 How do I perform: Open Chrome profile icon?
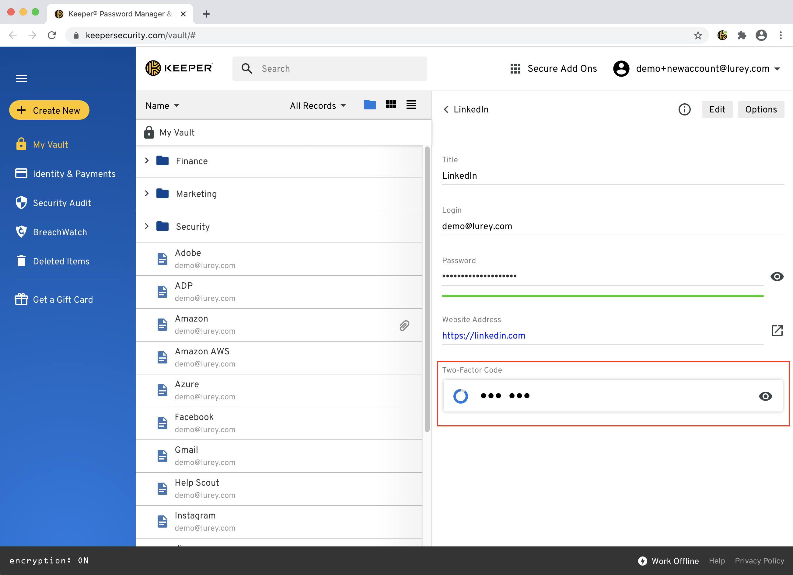[761, 35]
